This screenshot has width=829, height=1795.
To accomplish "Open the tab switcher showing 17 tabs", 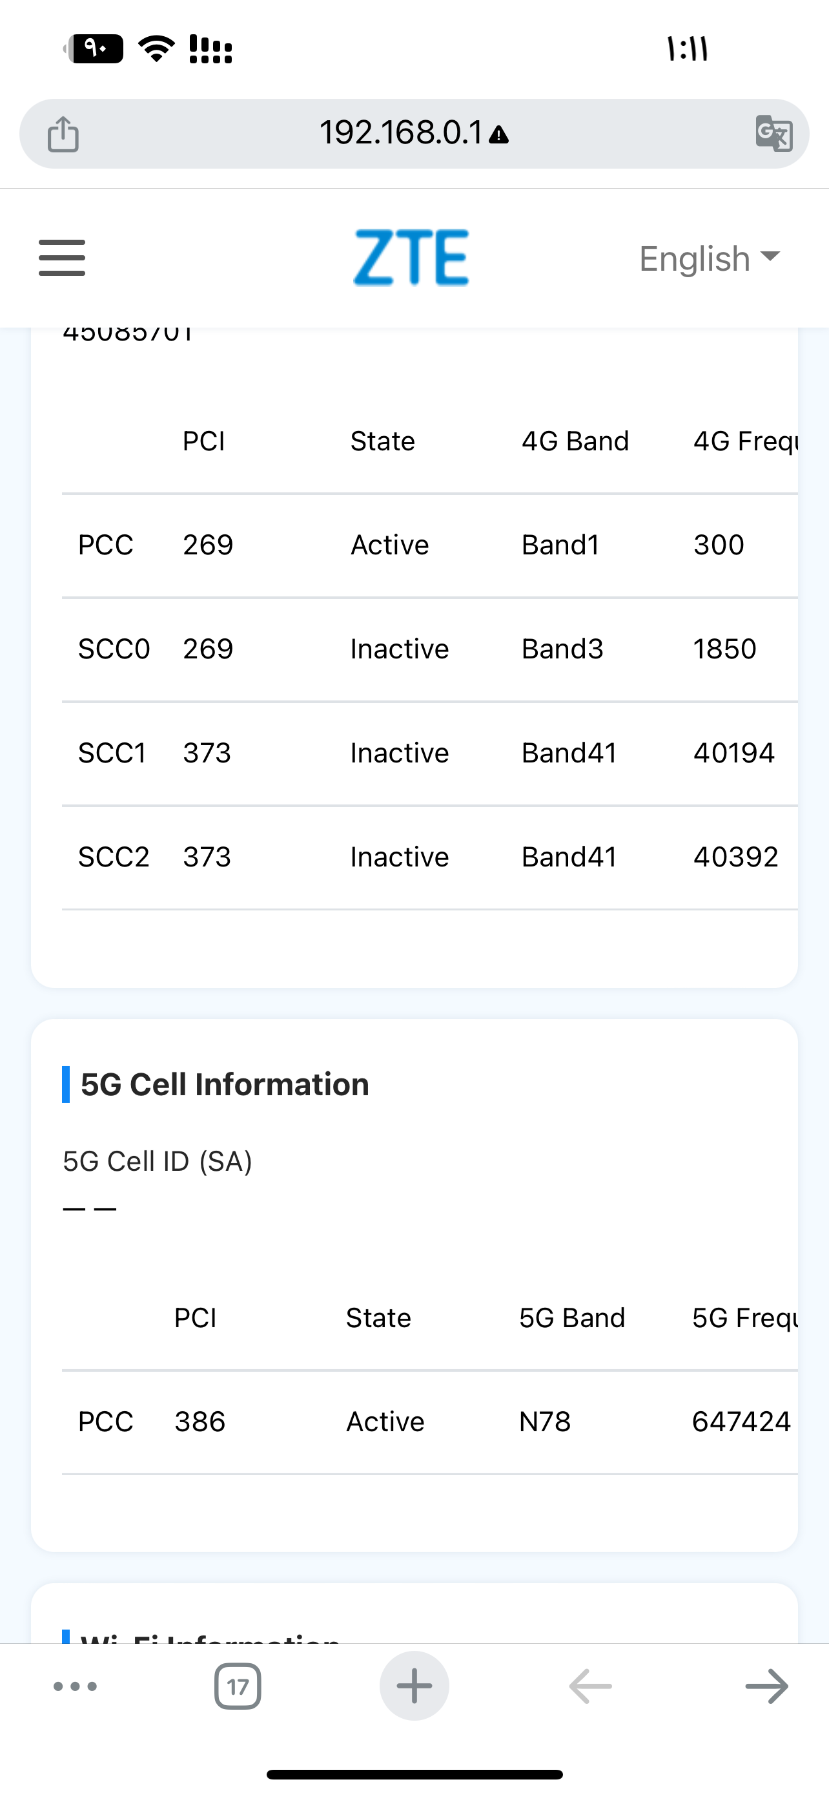I will (238, 1686).
